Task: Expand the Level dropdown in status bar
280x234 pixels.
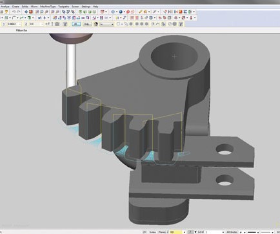Action: click(x=223, y=232)
